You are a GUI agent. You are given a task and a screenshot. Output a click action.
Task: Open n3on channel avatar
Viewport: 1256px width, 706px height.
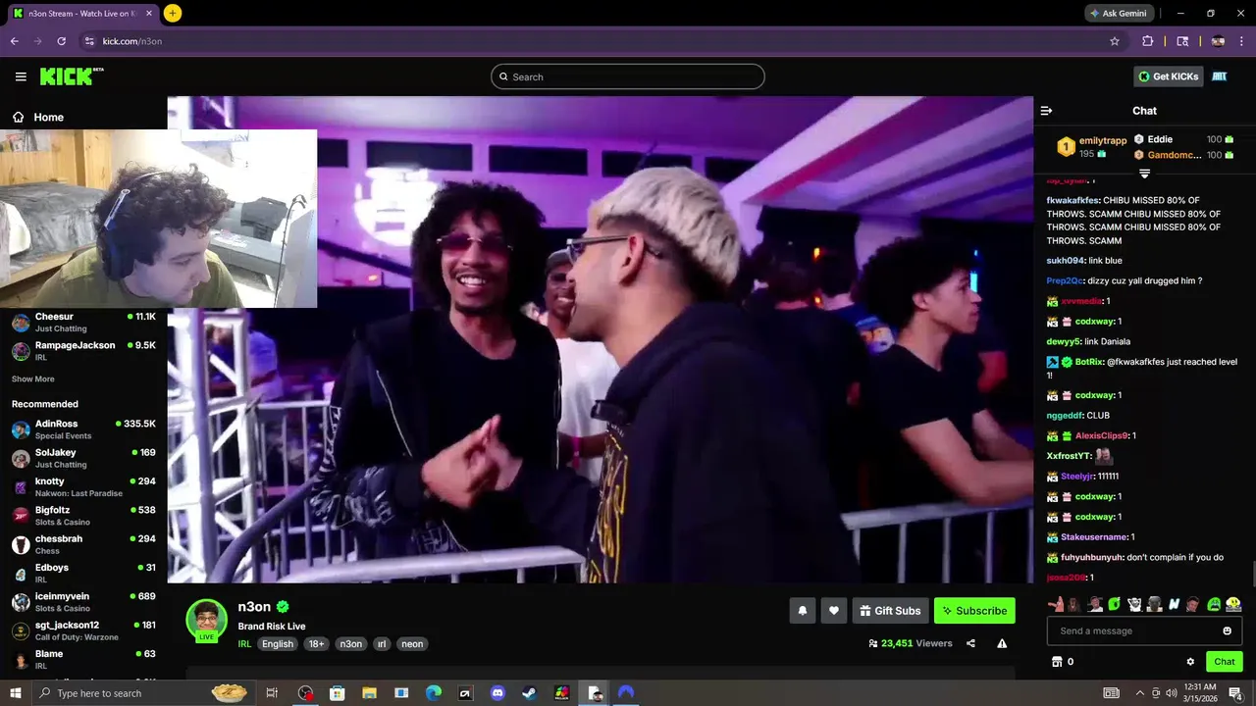207,620
